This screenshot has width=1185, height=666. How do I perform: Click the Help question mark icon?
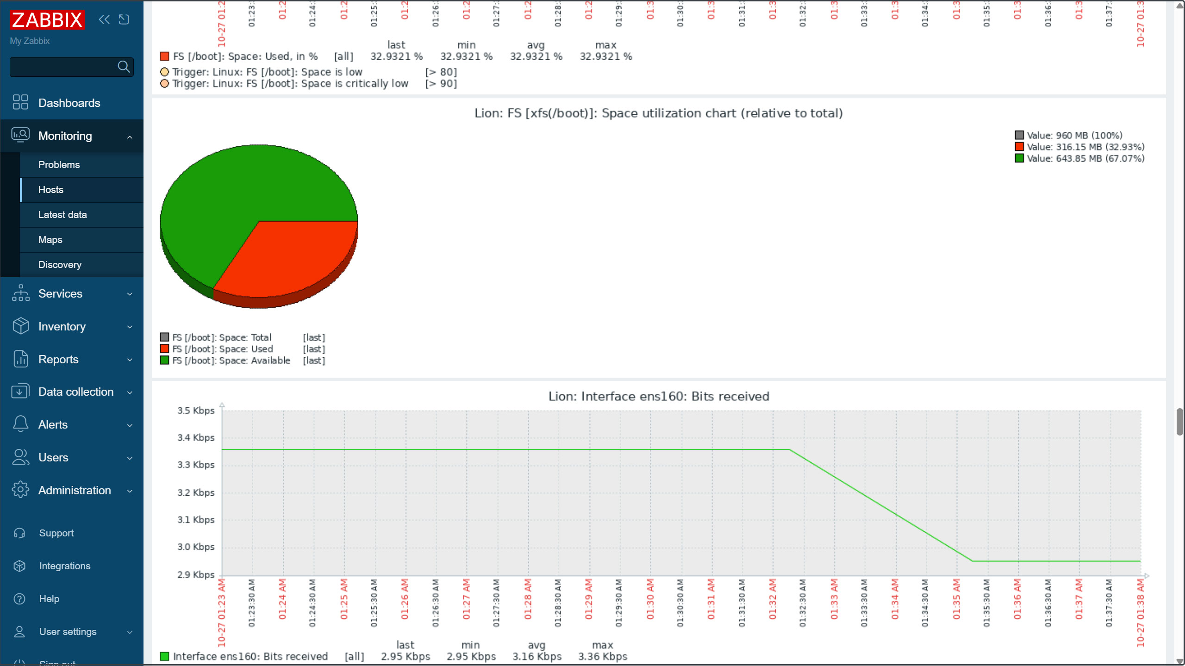tap(19, 599)
